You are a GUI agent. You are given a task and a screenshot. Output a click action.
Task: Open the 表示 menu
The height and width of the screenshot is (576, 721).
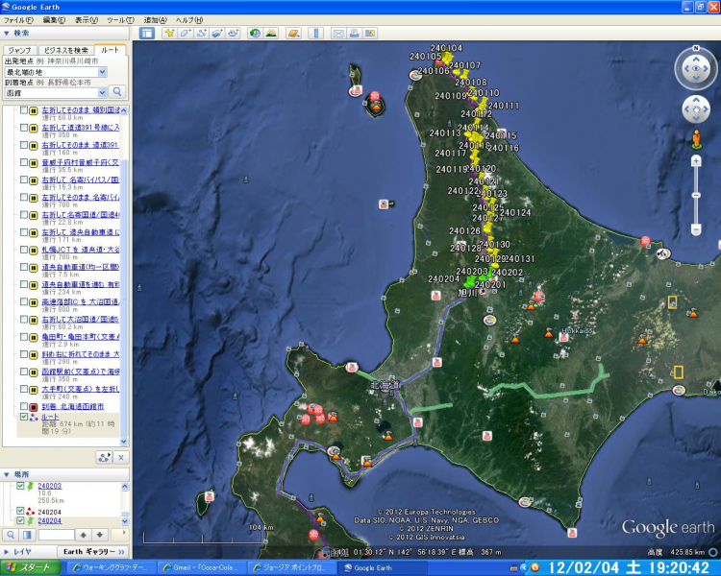(86, 20)
